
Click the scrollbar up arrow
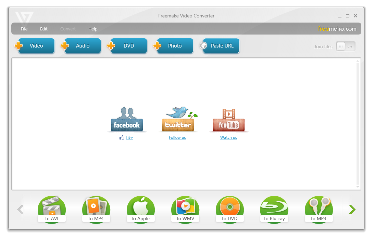coord(358,61)
